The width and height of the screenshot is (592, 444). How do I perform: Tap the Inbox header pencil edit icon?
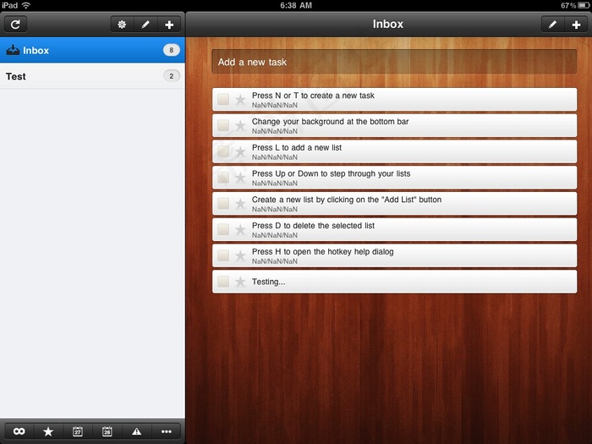(552, 25)
